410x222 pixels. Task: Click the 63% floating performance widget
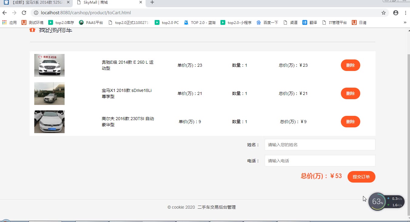click(377, 202)
